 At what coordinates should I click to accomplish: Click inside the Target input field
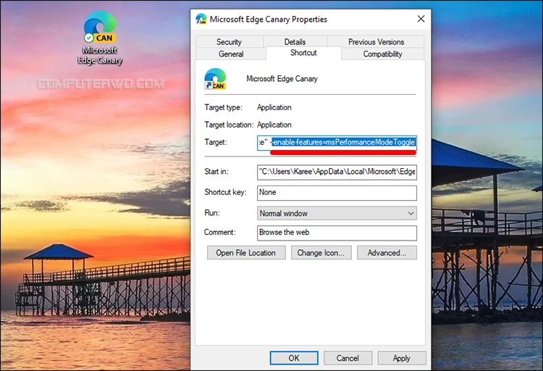click(x=337, y=143)
